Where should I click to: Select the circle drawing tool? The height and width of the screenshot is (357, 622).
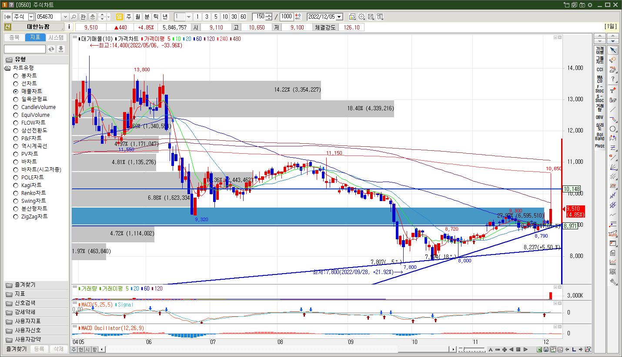[613, 129]
